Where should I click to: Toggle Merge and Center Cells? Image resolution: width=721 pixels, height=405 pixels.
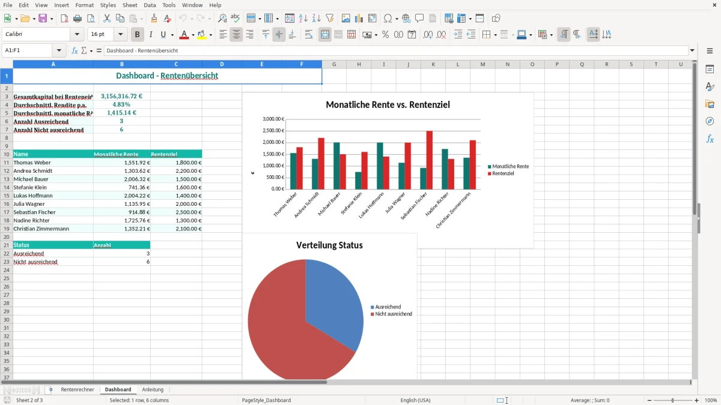[325, 35]
